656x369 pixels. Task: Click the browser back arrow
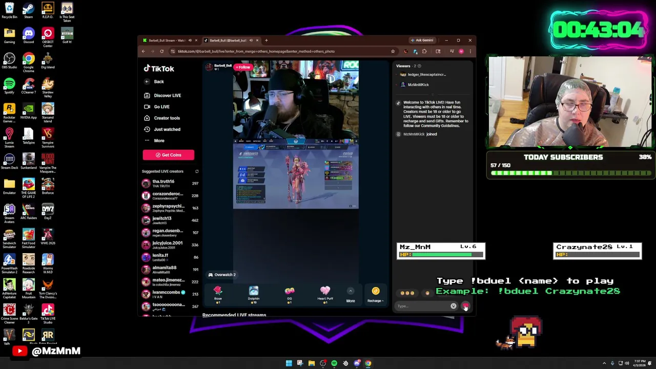tap(143, 51)
